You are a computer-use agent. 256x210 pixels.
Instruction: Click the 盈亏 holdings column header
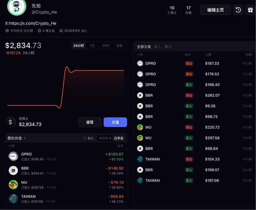click(x=120, y=146)
